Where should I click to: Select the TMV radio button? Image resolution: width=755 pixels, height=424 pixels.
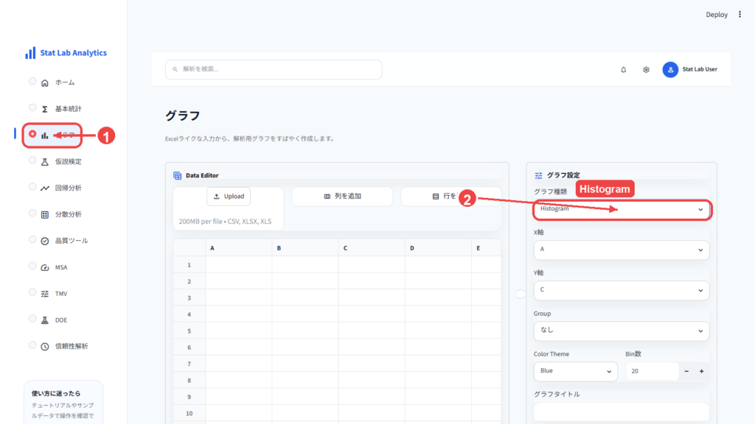[32, 292]
